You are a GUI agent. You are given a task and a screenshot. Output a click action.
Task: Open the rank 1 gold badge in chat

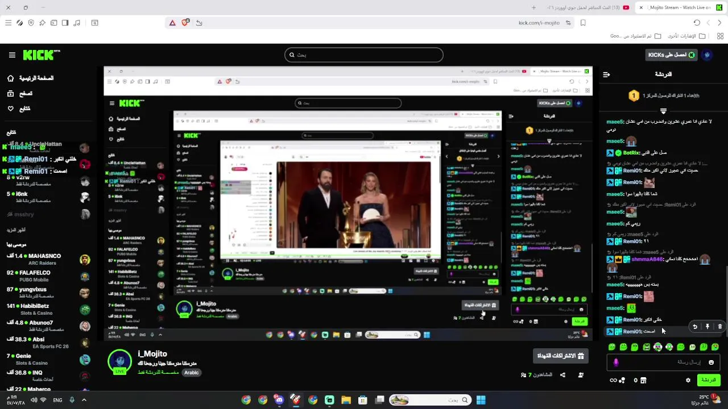[x=634, y=96]
